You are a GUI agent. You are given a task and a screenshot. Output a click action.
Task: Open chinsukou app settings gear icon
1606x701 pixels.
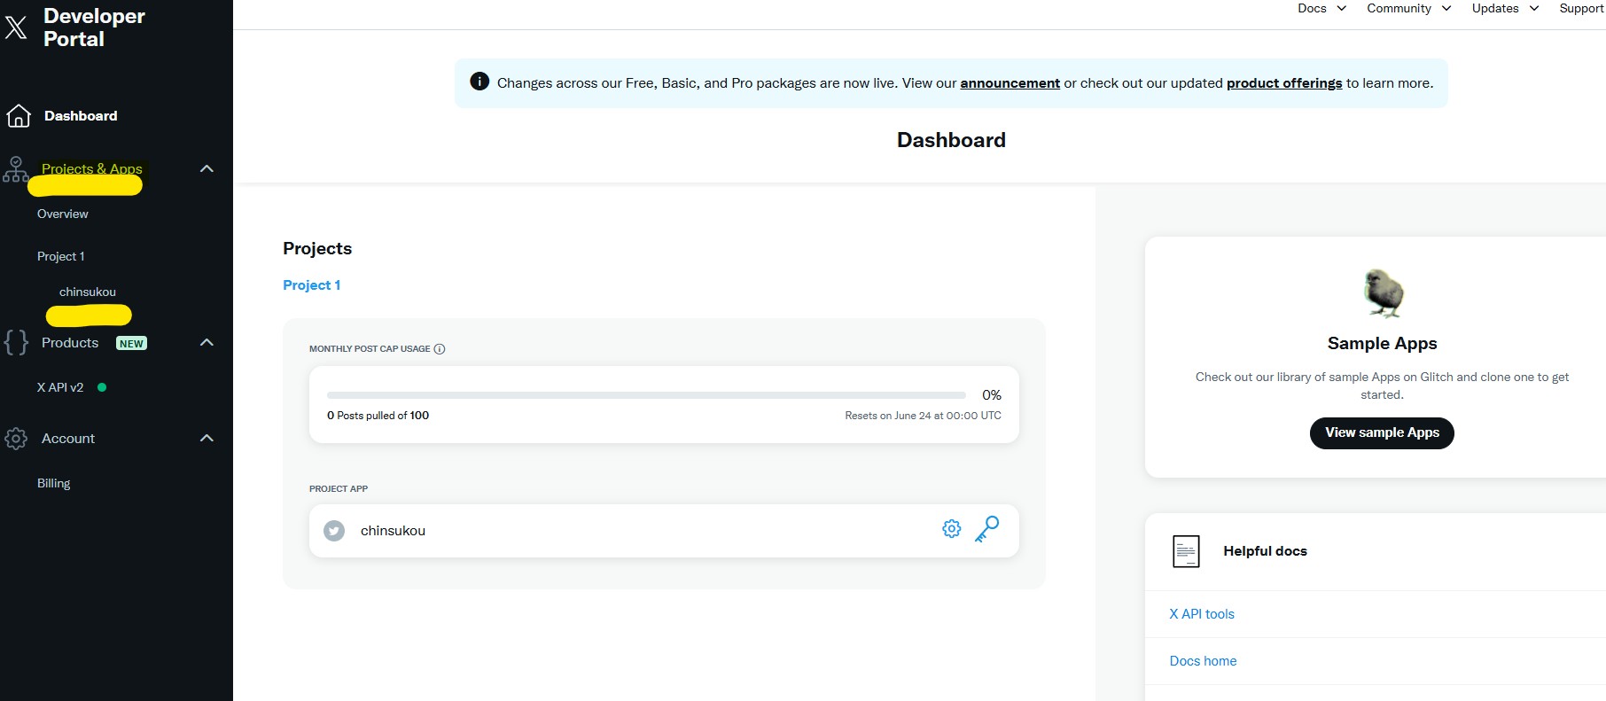coord(952,529)
